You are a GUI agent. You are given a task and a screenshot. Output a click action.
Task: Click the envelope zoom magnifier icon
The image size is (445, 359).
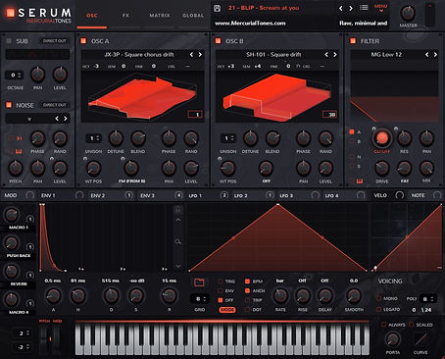pyautogui.click(x=178, y=241)
